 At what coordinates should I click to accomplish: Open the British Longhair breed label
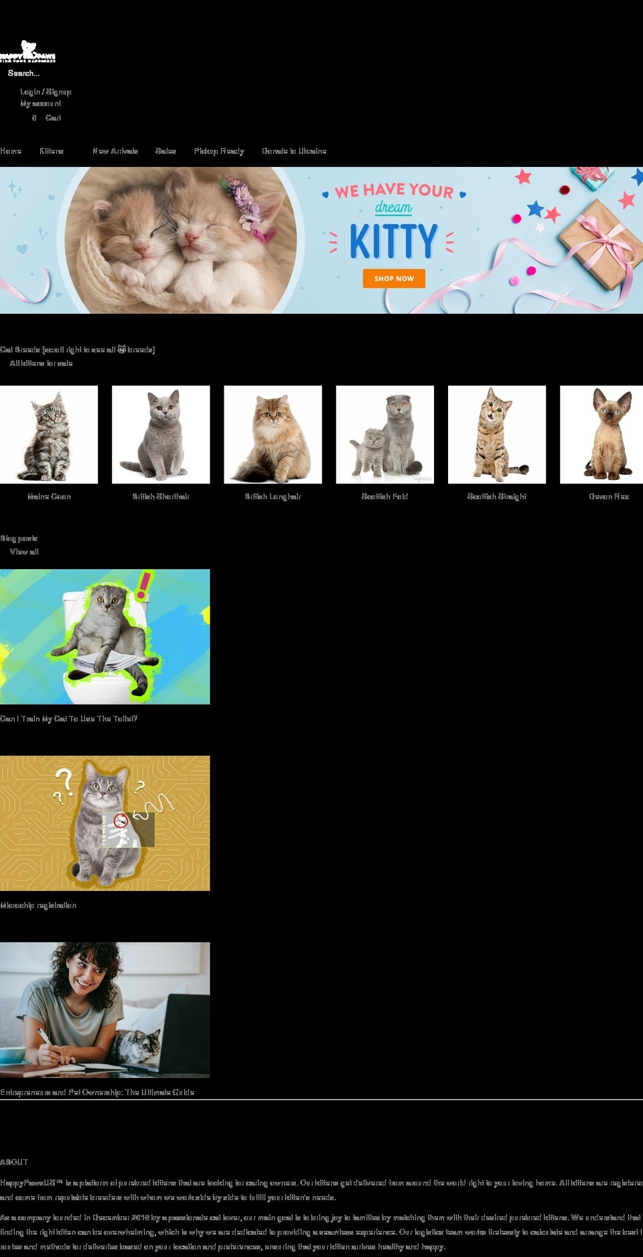pyautogui.click(x=273, y=497)
